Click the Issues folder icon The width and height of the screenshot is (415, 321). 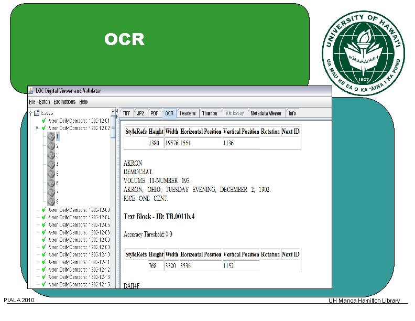point(37,113)
